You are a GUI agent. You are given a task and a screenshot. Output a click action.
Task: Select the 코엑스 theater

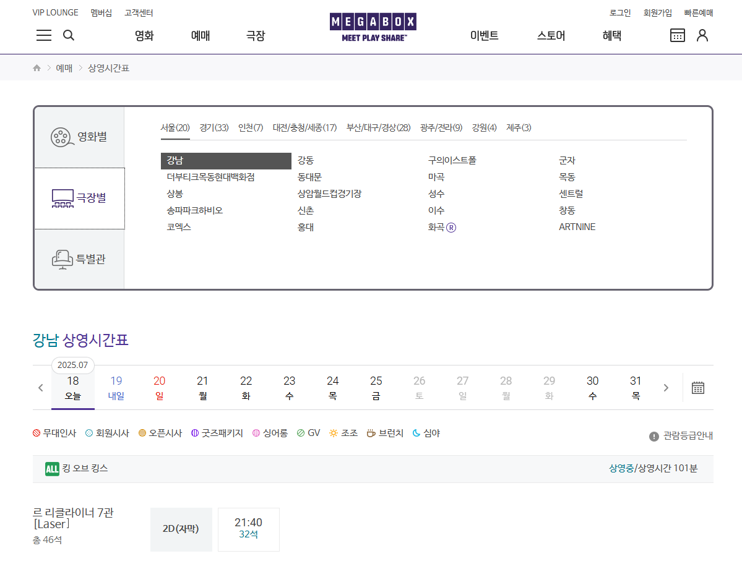click(179, 228)
